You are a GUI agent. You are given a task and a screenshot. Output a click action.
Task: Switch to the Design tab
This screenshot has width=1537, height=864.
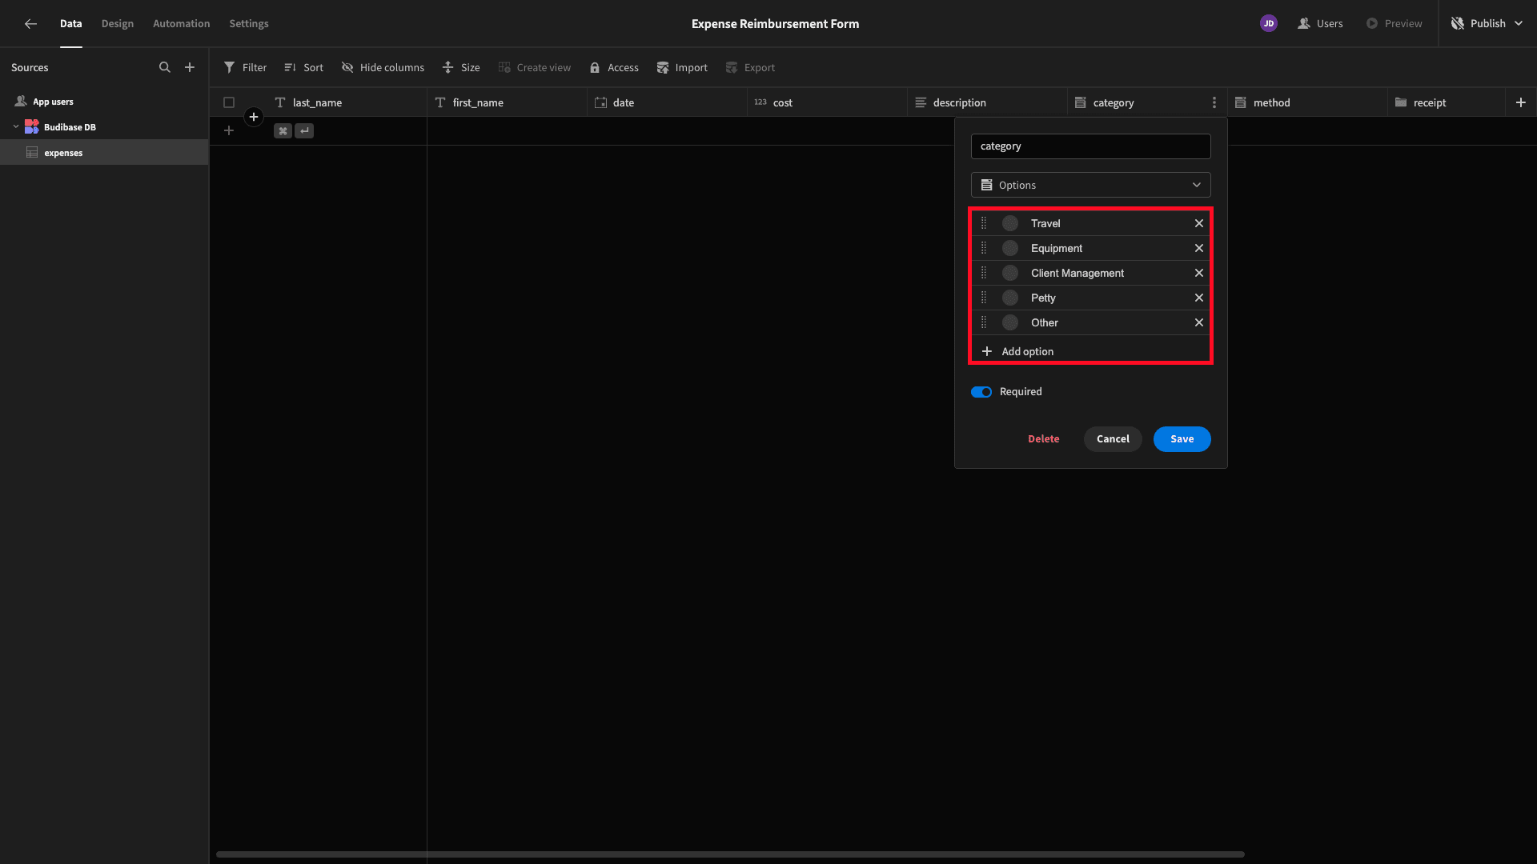[x=118, y=23]
